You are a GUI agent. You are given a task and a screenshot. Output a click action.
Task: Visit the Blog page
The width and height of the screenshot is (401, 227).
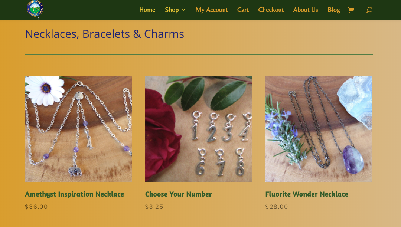333,10
